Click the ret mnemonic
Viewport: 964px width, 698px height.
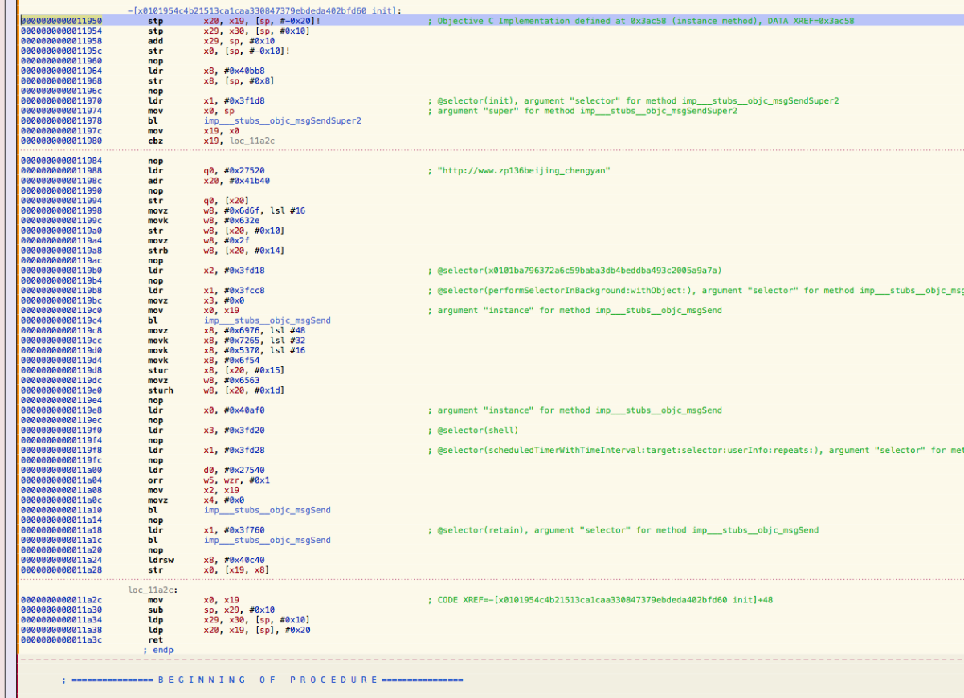click(156, 640)
